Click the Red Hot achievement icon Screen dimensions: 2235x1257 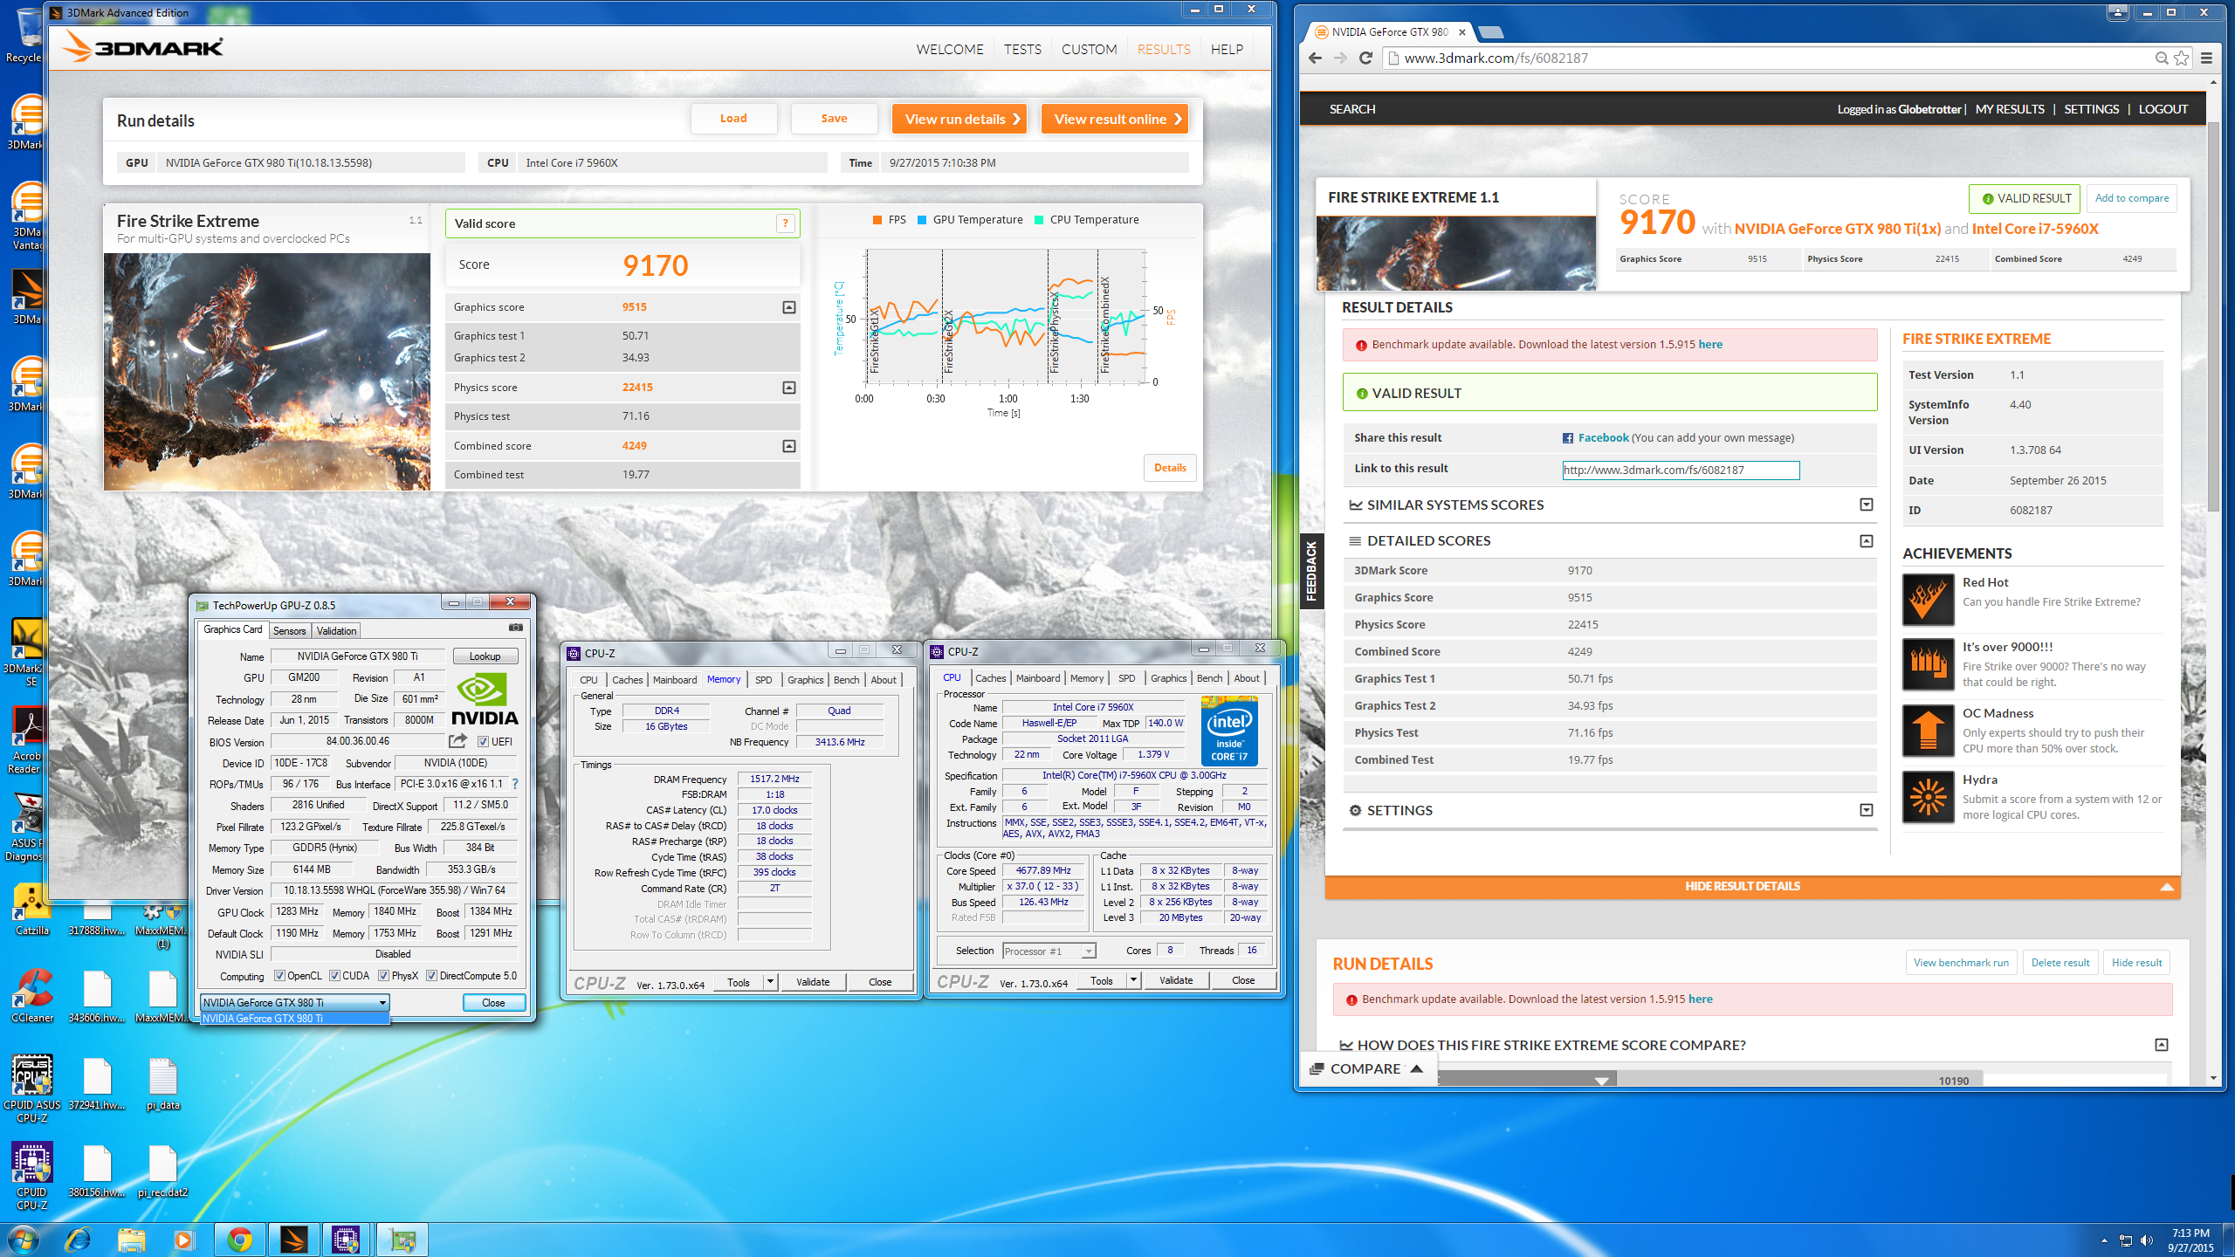(x=1929, y=599)
